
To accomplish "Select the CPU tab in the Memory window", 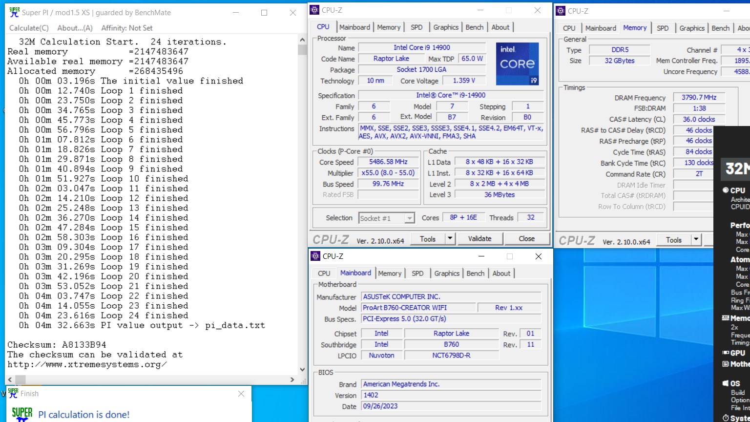I will (569, 28).
